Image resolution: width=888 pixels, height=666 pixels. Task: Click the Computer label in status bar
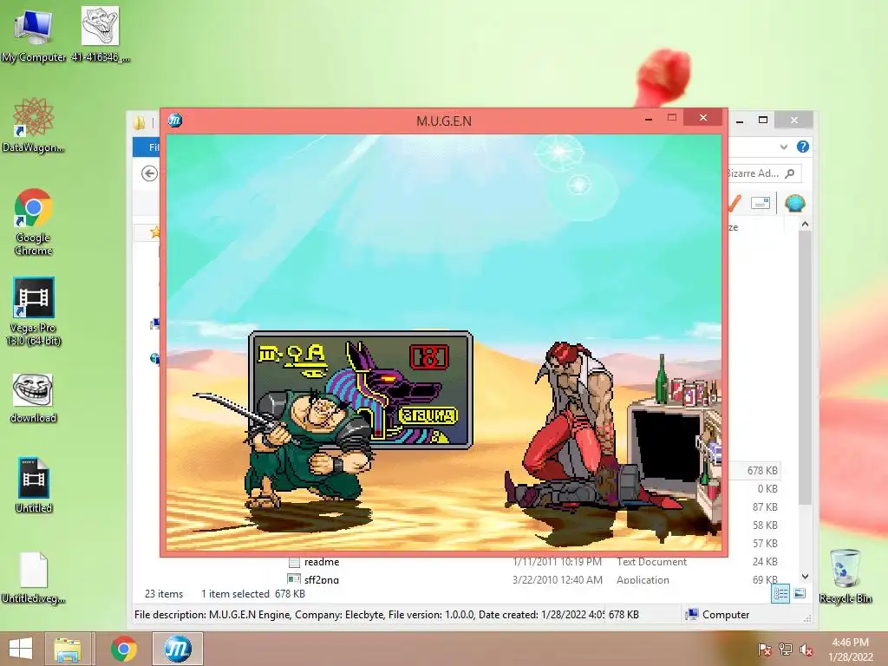point(726,615)
